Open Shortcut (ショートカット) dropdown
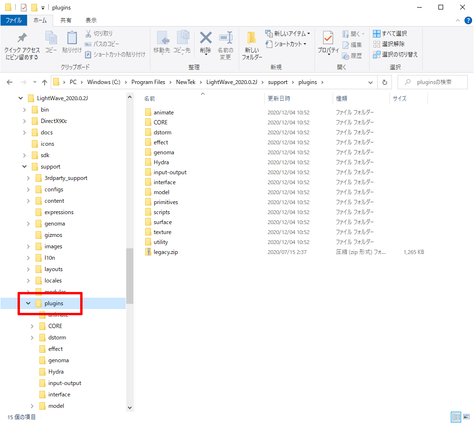Image resolution: width=474 pixels, height=423 pixels. 286,44
